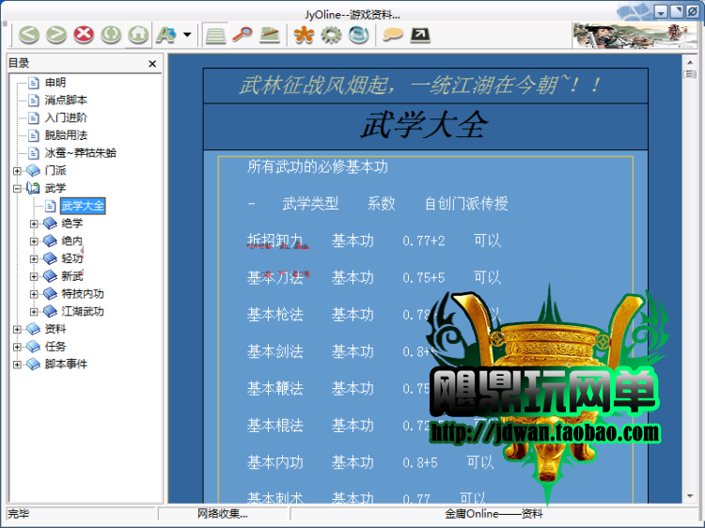Click the book icon beside 新武
Viewport: 705px width, 528px height.
(x=50, y=276)
